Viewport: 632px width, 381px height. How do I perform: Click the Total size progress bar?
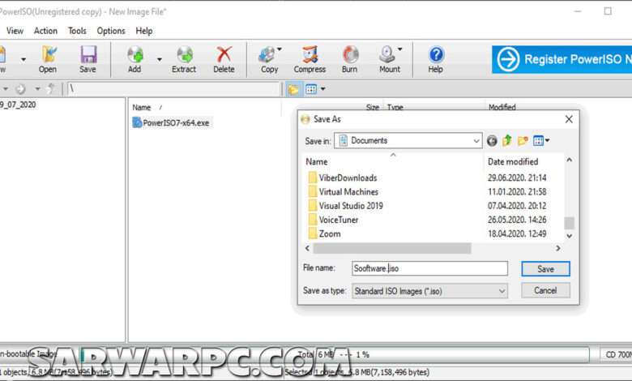pos(335,355)
